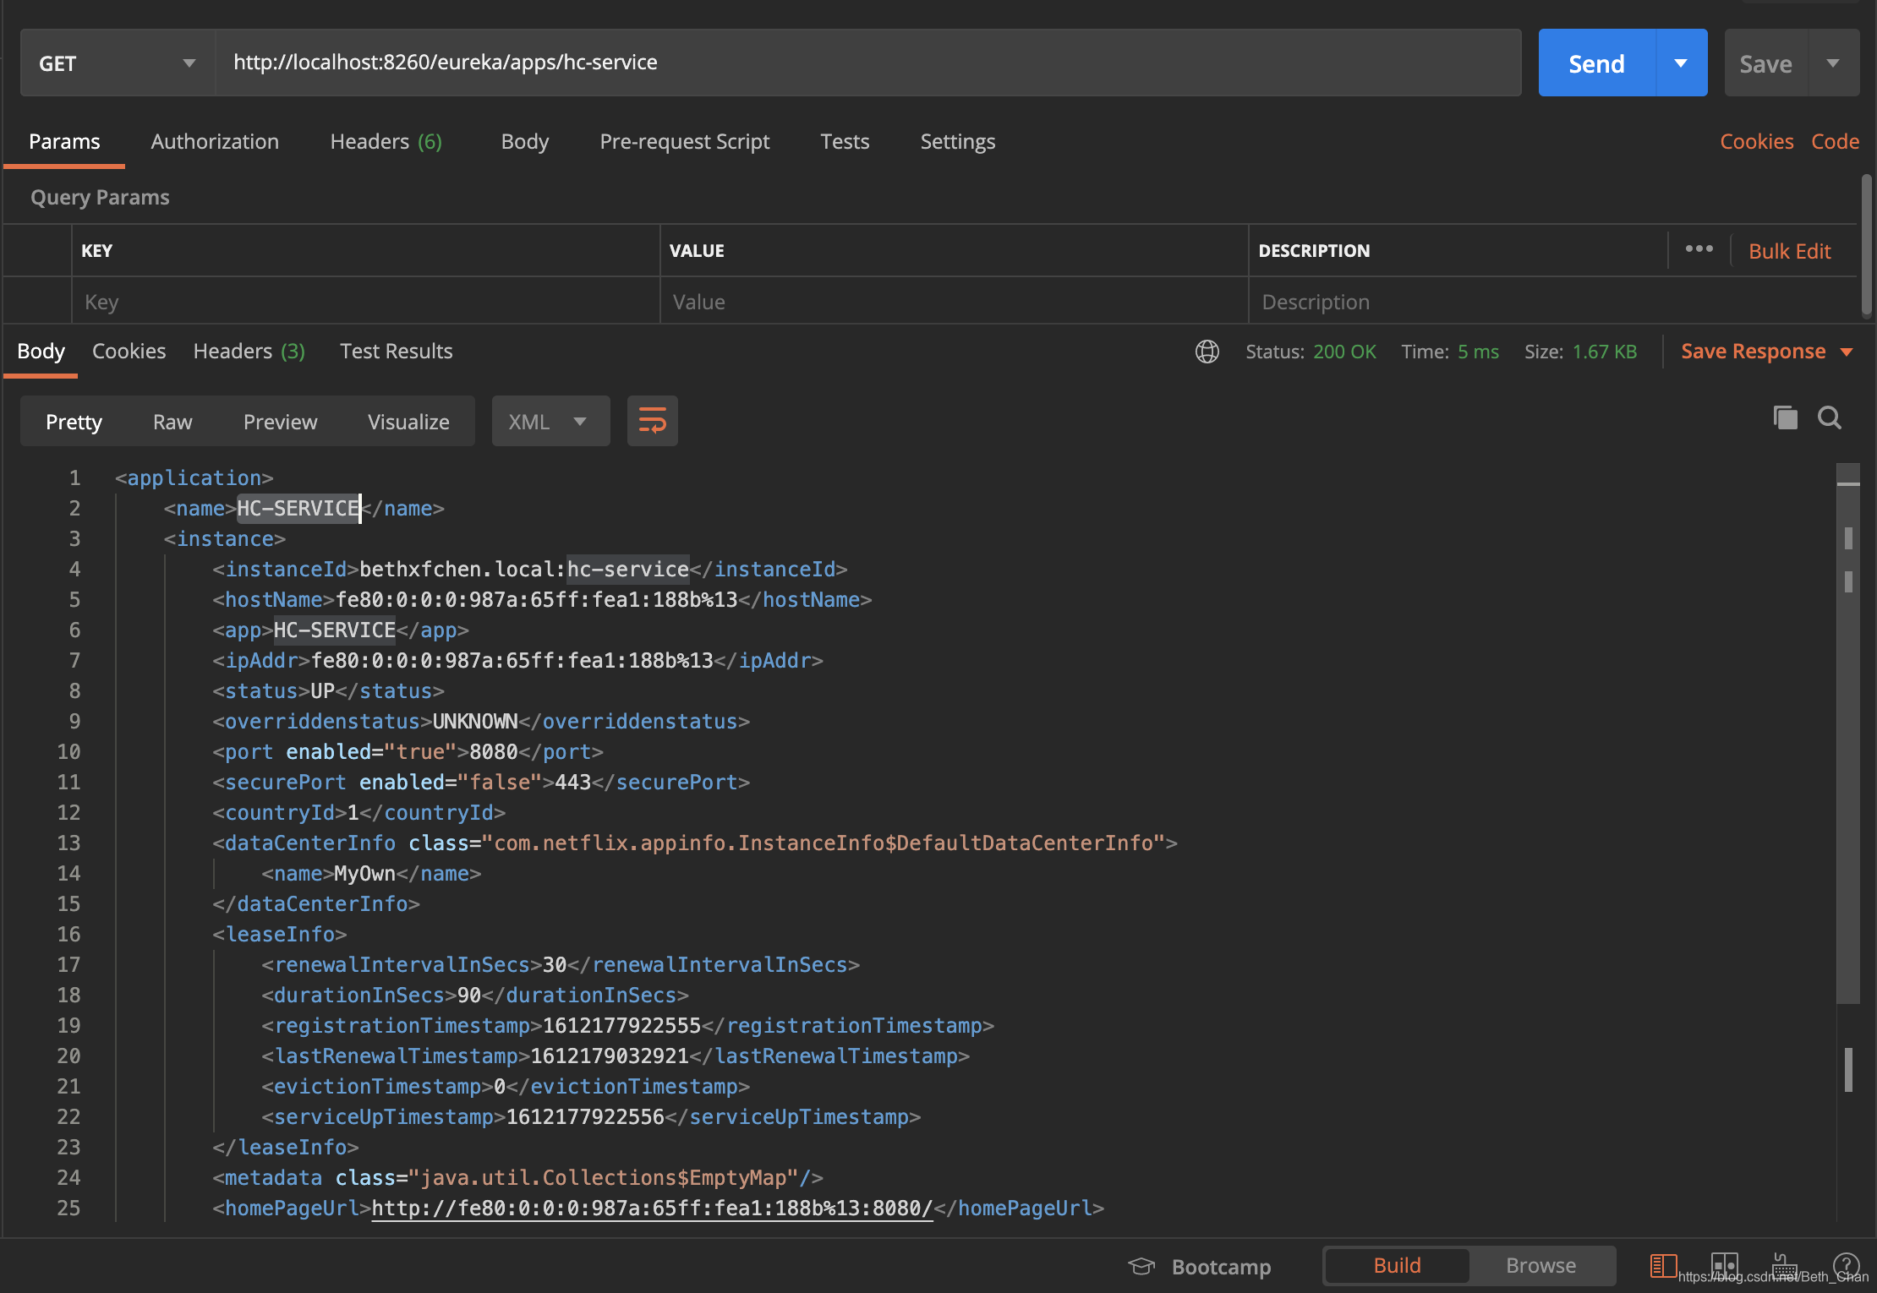Search within the response body
The height and width of the screenshot is (1293, 1877).
pyautogui.click(x=1829, y=417)
